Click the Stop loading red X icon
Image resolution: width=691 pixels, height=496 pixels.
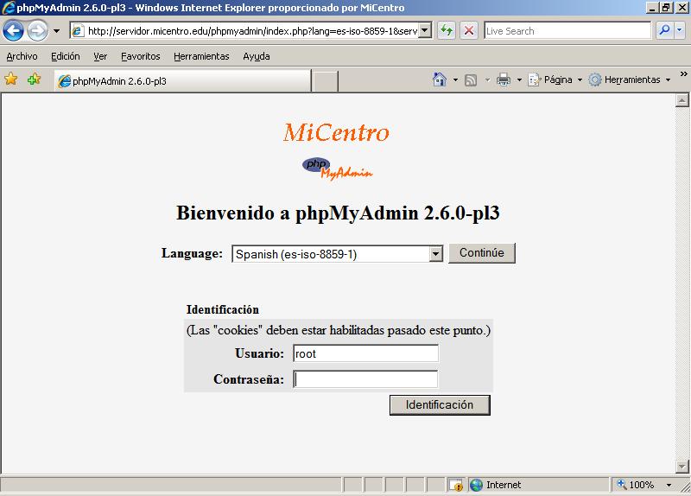click(469, 31)
